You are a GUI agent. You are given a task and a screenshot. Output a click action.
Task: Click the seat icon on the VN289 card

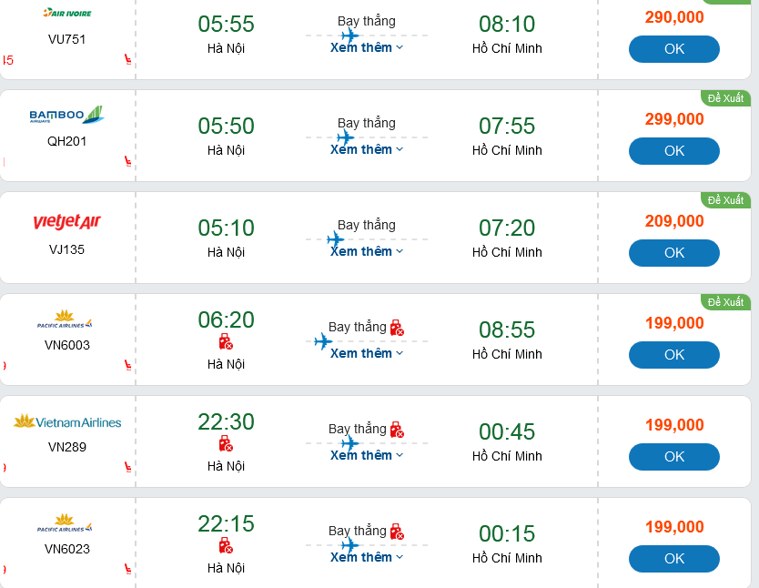(x=127, y=467)
